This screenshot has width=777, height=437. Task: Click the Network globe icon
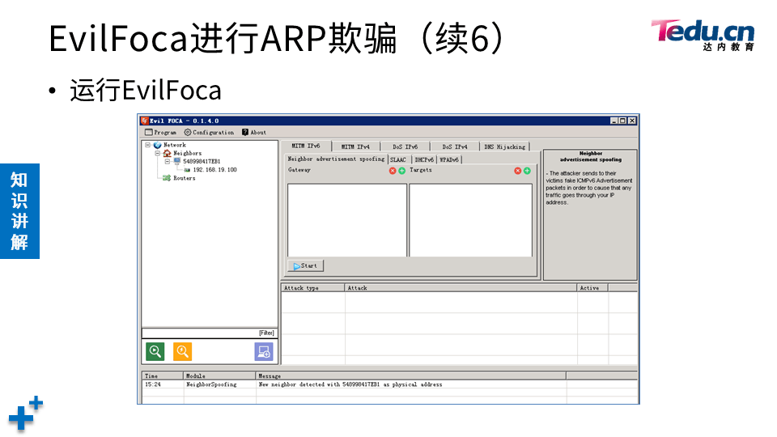tap(157, 145)
